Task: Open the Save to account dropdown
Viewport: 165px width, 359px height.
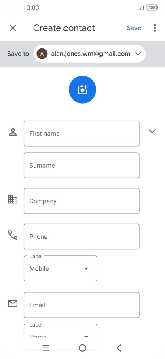Action: (89, 54)
